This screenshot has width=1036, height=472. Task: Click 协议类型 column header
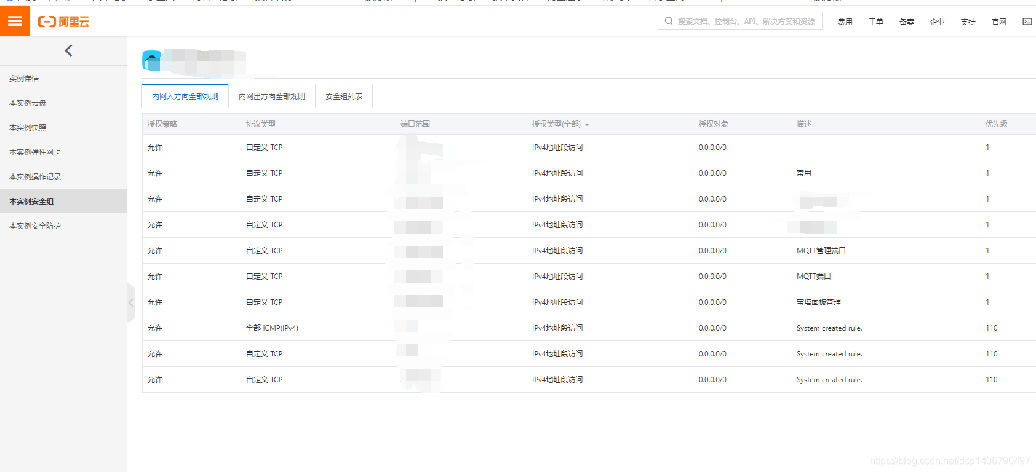[x=261, y=124]
